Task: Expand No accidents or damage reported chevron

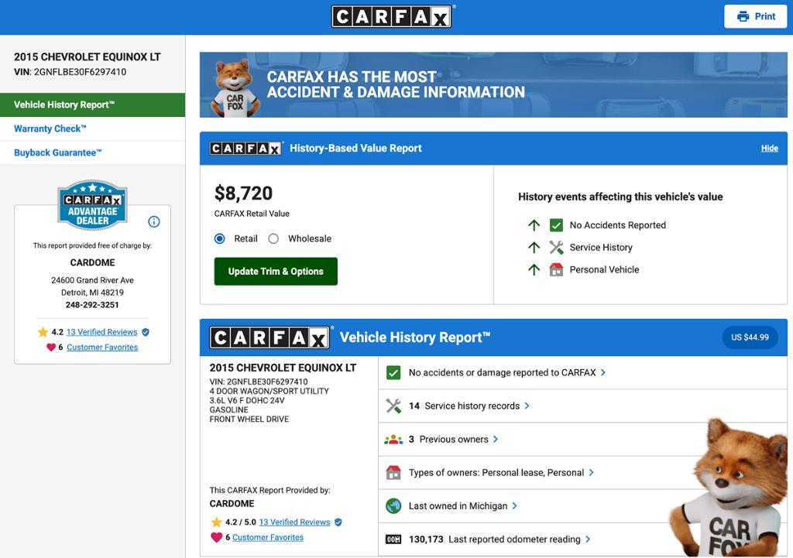Action: (x=602, y=372)
